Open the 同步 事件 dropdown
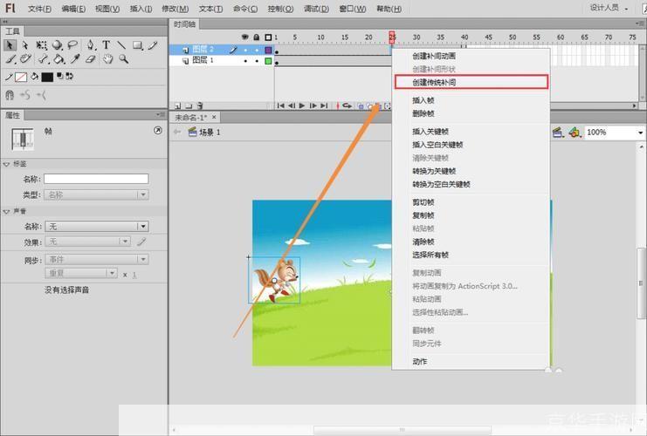The image size is (647, 436). pos(97,259)
